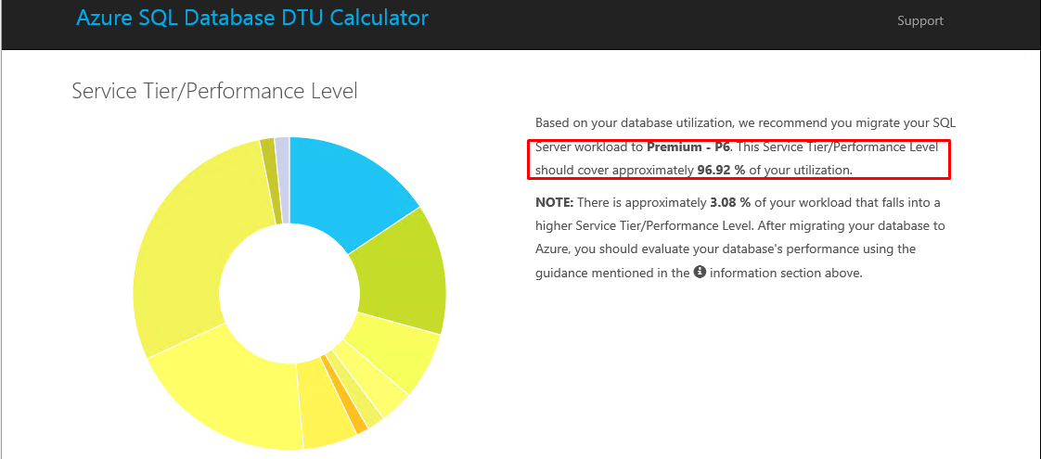Click the Service Tier/Performance Level heading
The width and height of the screenshot is (1041, 459).
[214, 91]
